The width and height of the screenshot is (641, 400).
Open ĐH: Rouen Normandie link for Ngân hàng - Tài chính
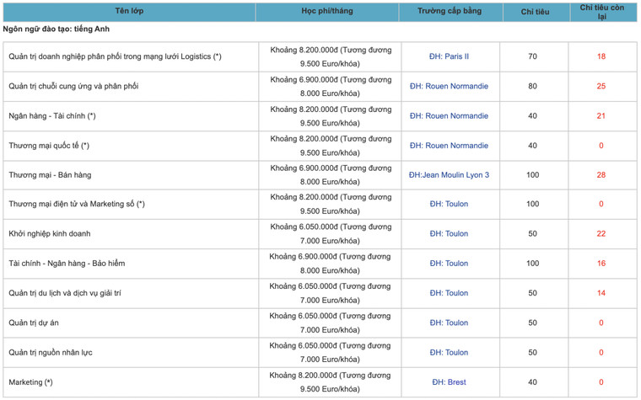[449, 115]
